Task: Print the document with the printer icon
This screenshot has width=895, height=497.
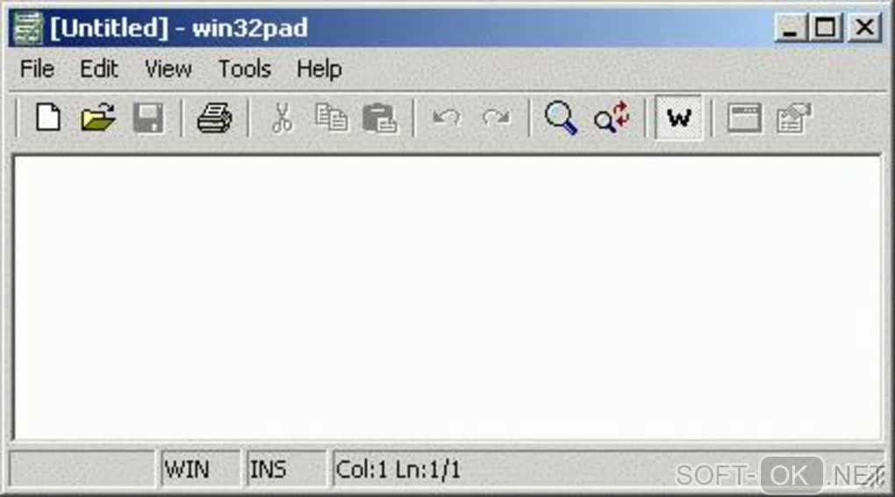Action: [215, 118]
